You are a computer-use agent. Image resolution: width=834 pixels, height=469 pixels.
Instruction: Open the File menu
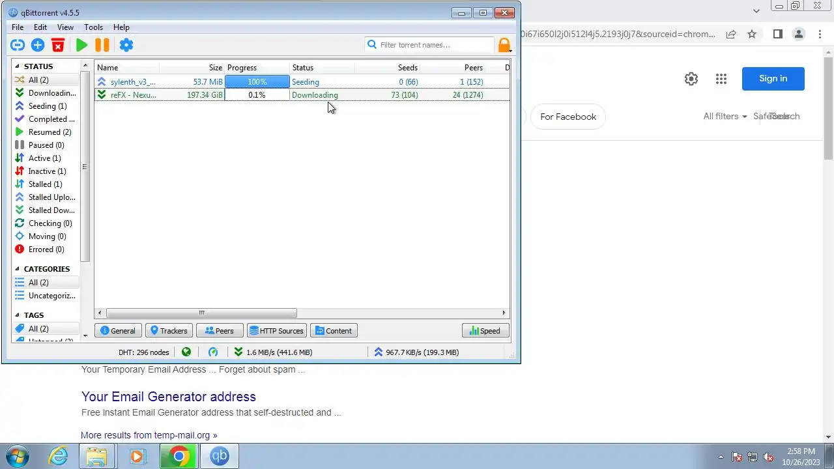18,27
